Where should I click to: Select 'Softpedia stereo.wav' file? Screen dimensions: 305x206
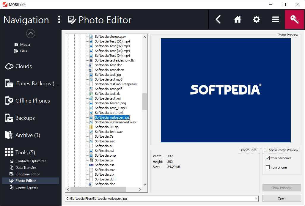(110, 37)
